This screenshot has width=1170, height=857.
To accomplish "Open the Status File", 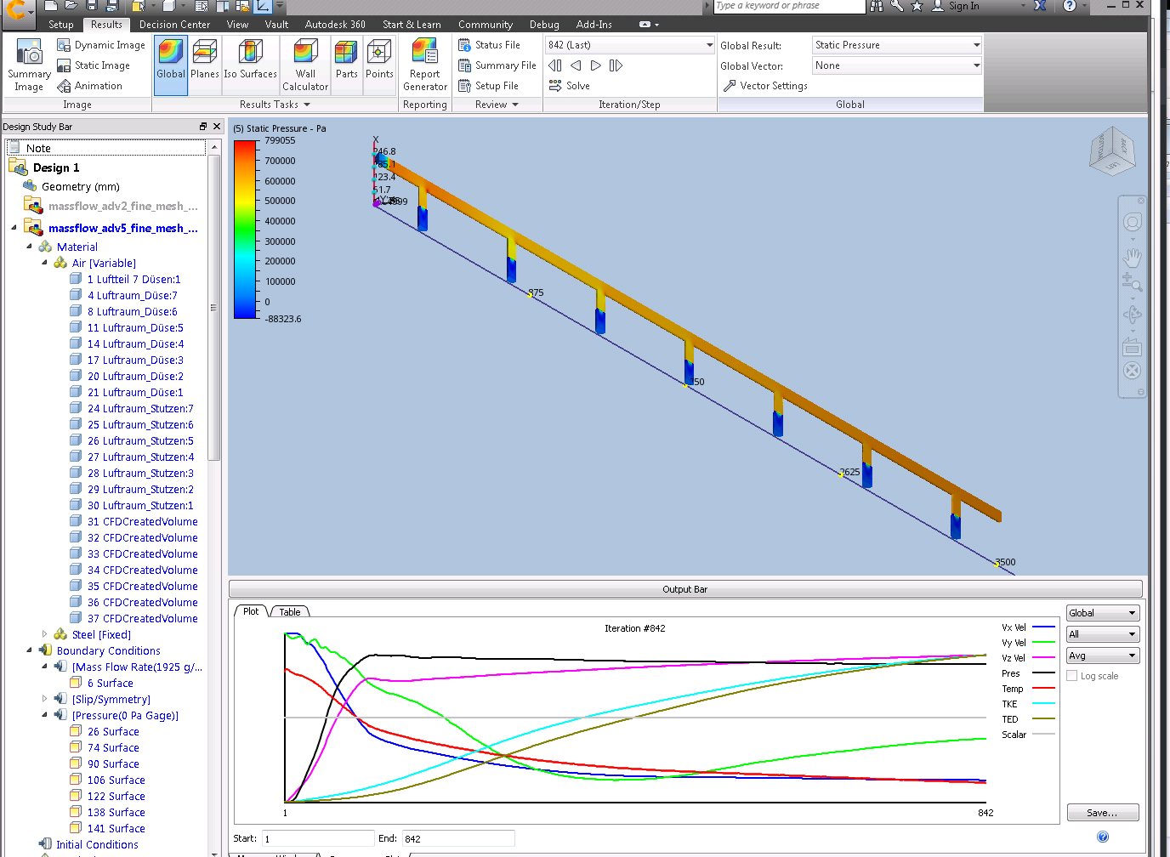I will click(490, 45).
